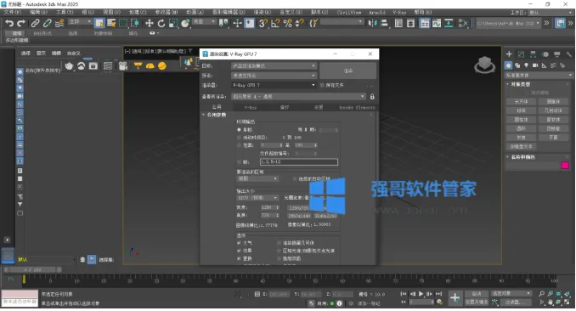Toggle the 3D Snaps icon
This screenshot has height=311, width=576.
[x=263, y=23]
